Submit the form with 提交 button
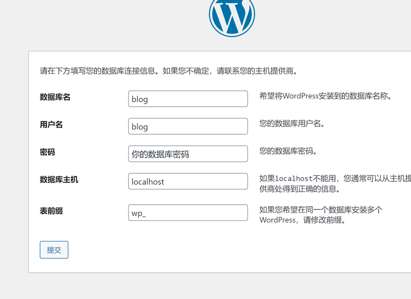Image resolution: width=411 pixels, height=299 pixels. (x=54, y=250)
